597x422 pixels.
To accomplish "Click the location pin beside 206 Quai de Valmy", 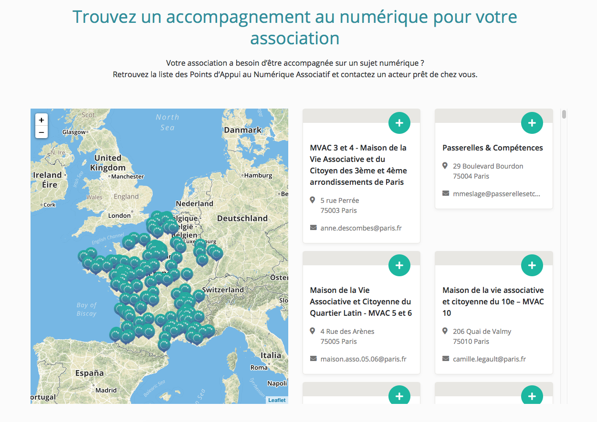I will [x=445, y=331].
